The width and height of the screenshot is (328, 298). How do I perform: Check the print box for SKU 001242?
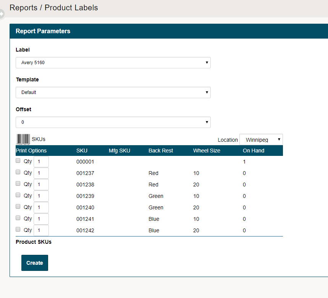pos(18,228)
